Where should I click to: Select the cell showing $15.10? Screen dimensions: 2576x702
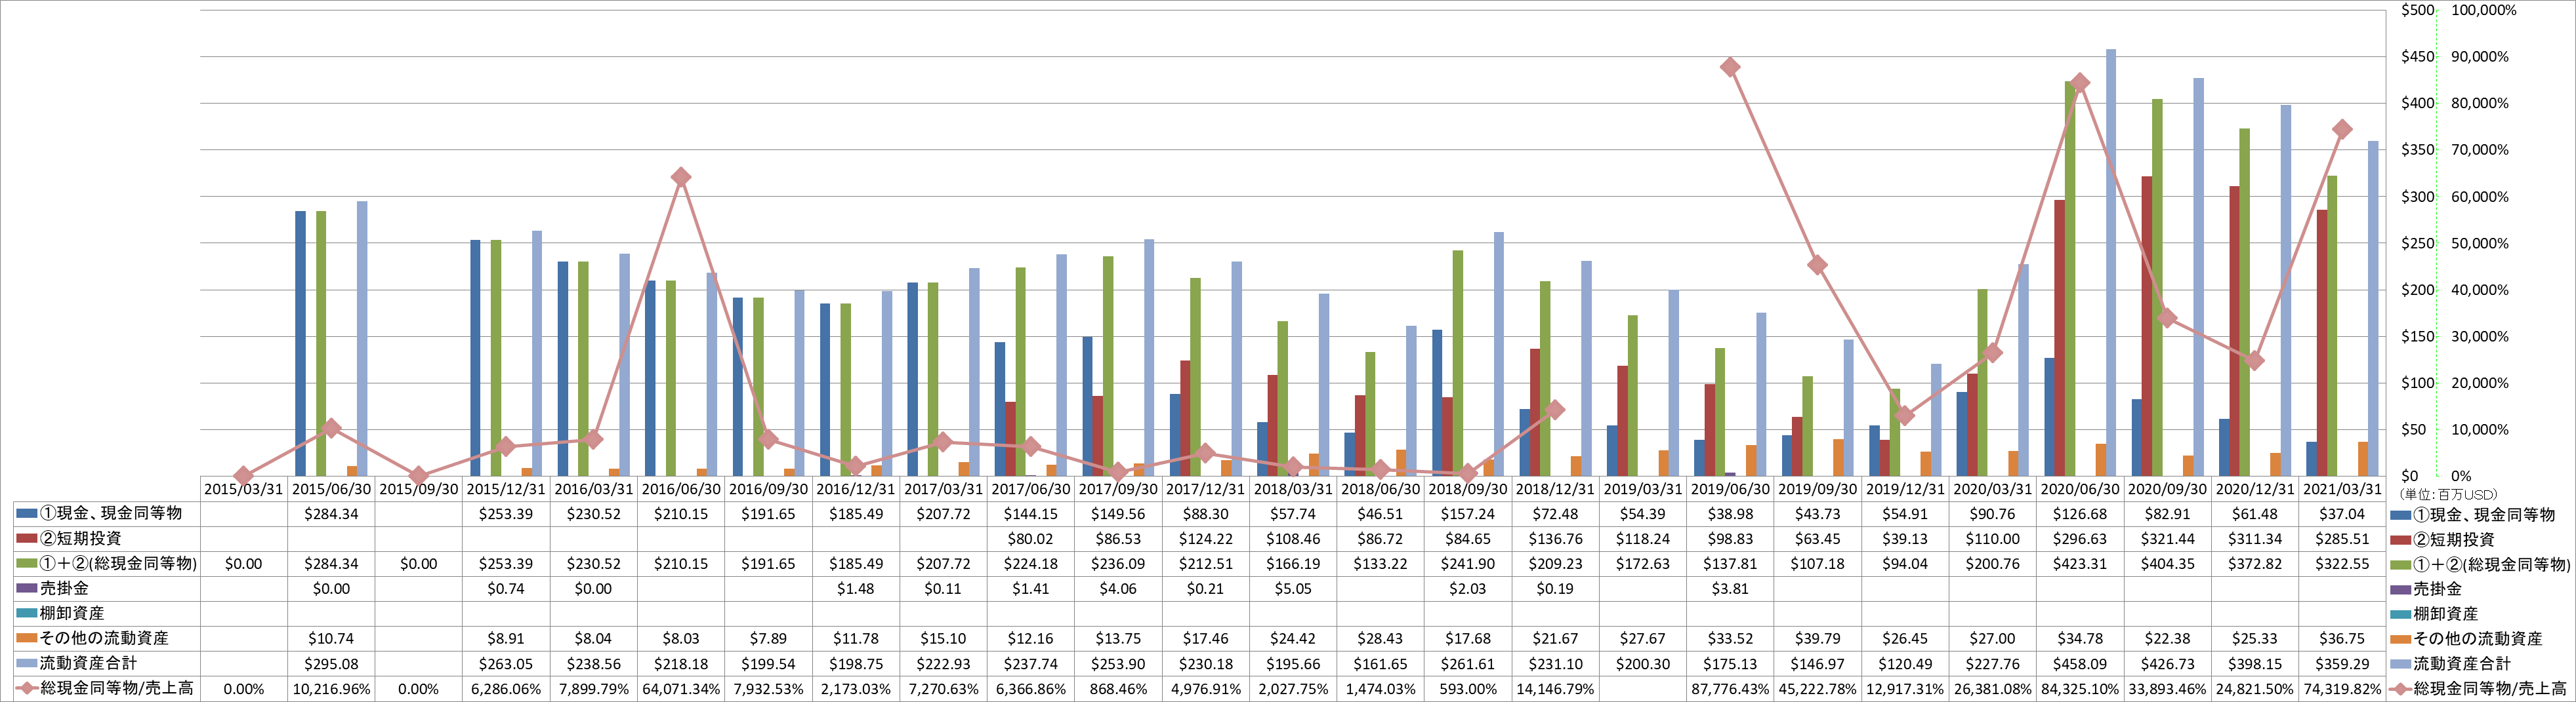[943, 639]
